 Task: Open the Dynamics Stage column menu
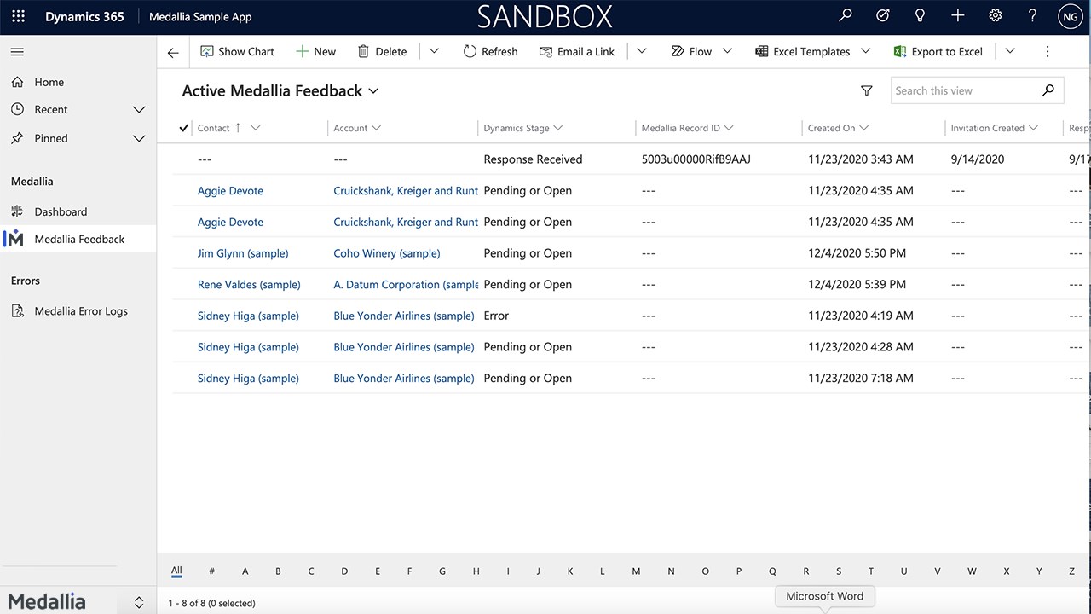tap(558, 128)
